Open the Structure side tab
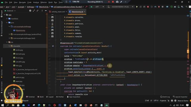The image size is (191, 107). pyautogui.click(x=1, y=62)
